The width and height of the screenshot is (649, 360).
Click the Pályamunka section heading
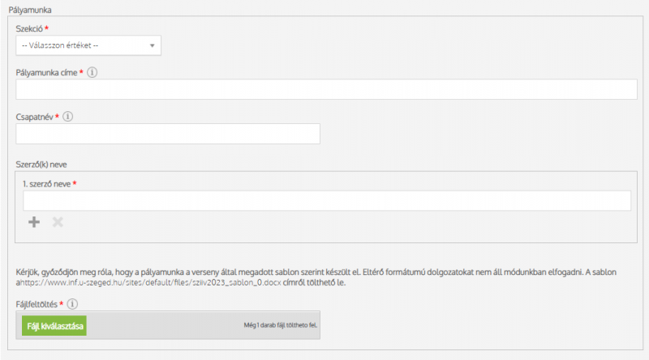click(x=31, y=8)
